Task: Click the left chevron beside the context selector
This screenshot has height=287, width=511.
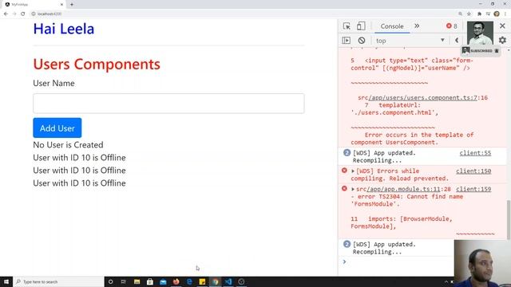Action: click(x=457, y=41)
